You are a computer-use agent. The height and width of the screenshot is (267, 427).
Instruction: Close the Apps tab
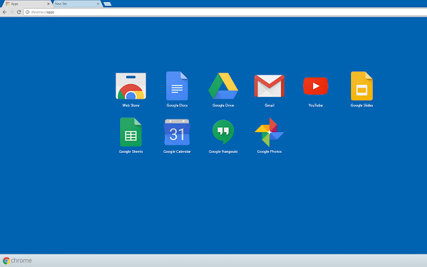48,4
